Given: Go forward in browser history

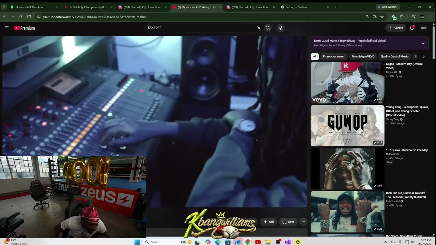Looking at the screenshot, I should point(13,17).
